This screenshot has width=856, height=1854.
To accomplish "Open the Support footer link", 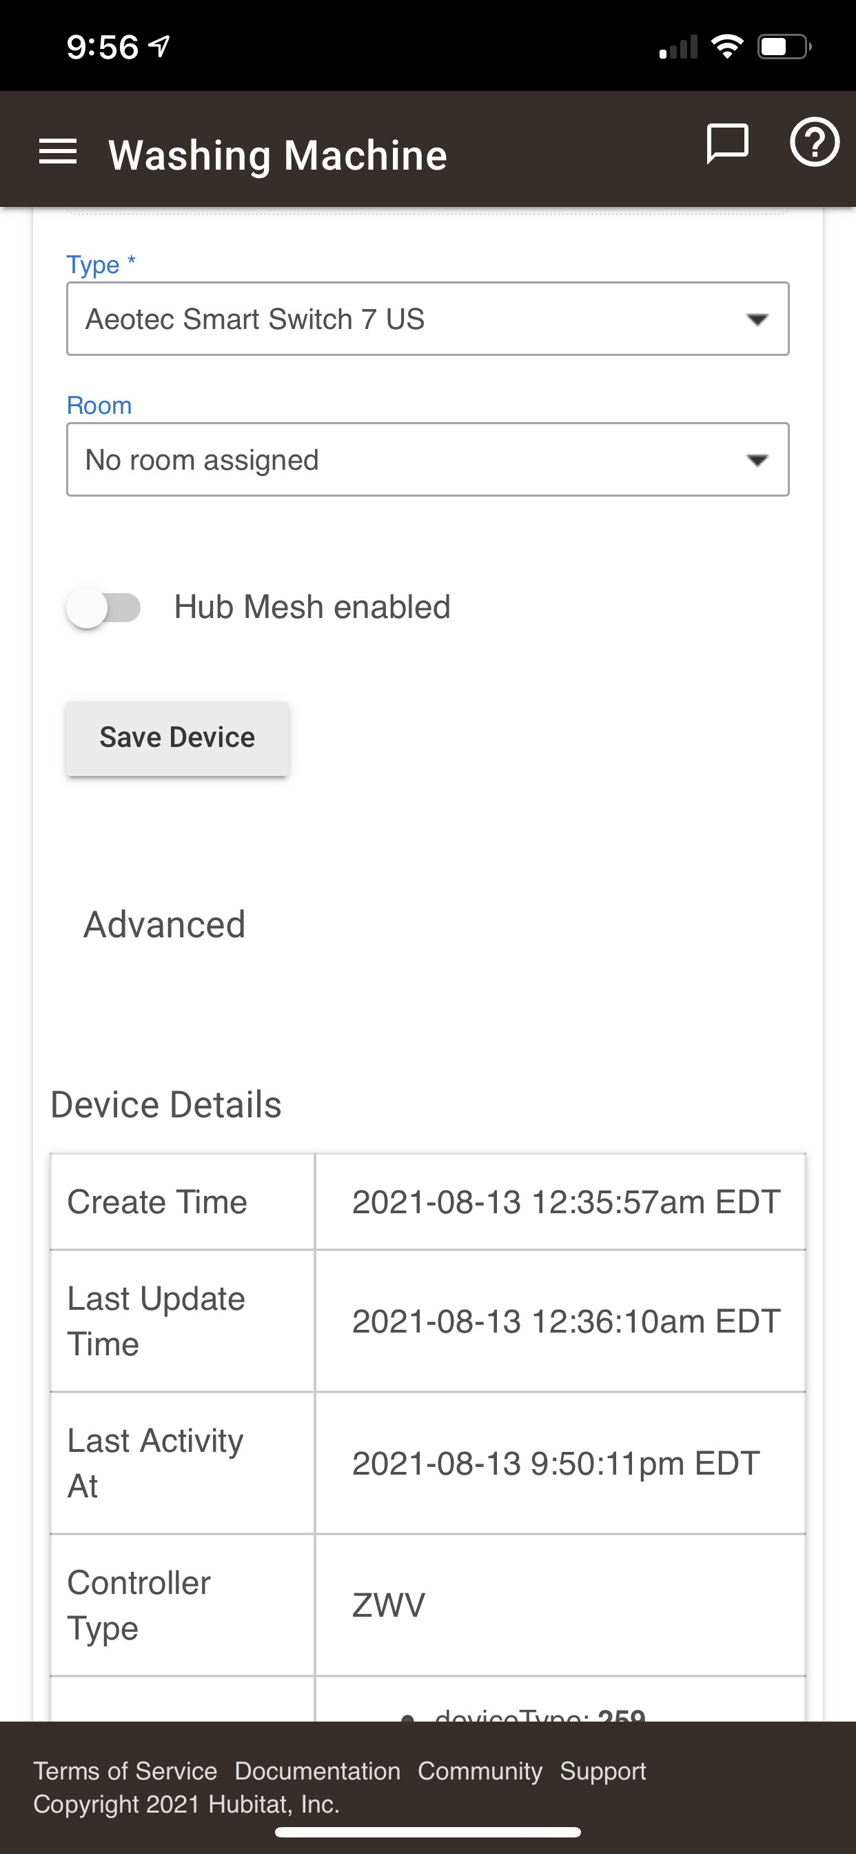I will tap(603, 1771).
